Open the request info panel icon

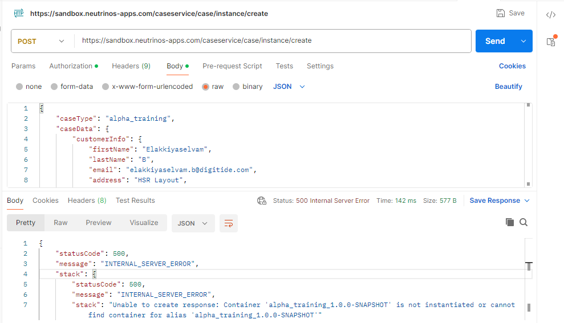551,41
